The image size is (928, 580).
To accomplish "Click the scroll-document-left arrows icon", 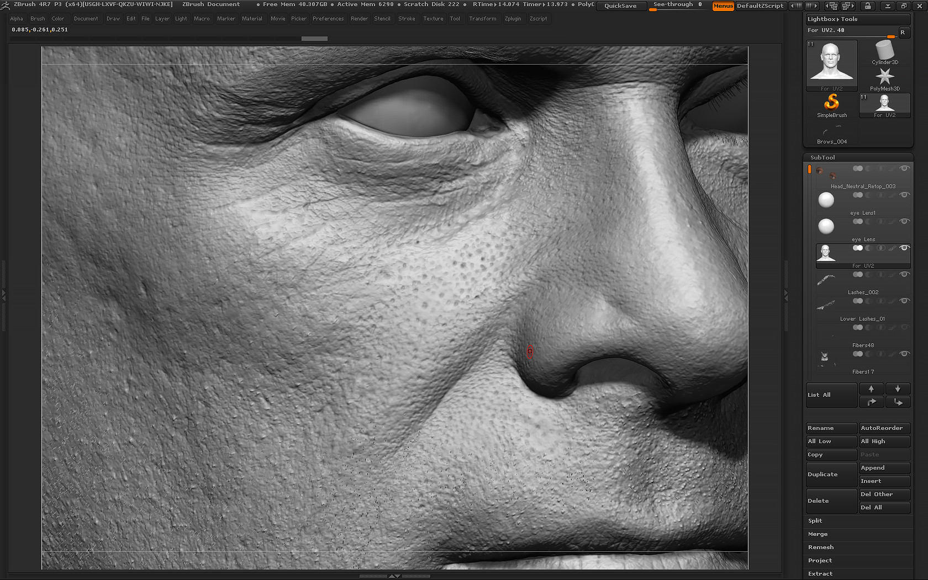I will point(796,6).
